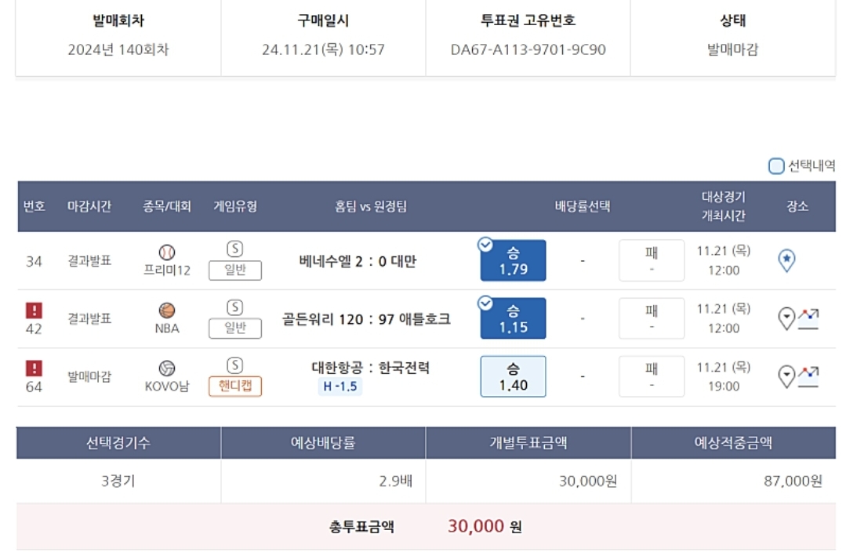Image resolution: width=846 pixels, height=552 pixels.
Task: View the odds trend chart for match 42
Action: tap(808, 318)
